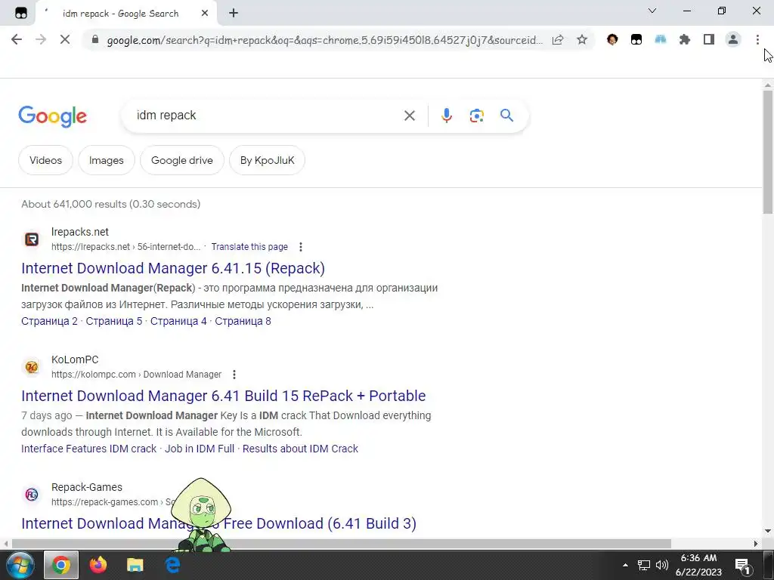Open Internet Explorer from the taskbar
The image size is (774, 580).
(x=172, y=565)
